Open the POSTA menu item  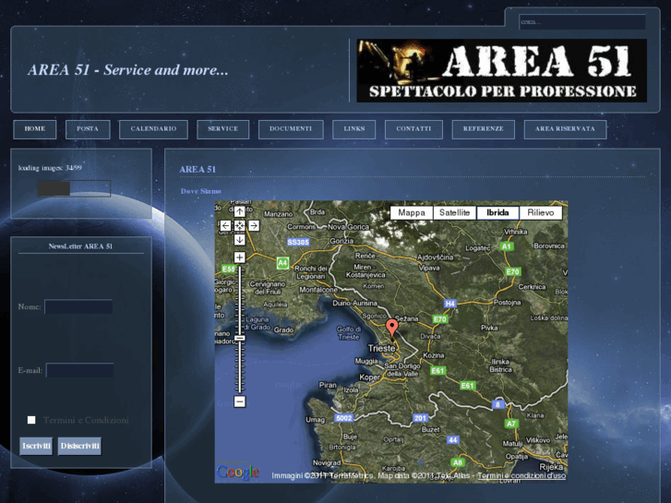pyautogui.click(x=88, y=129)
